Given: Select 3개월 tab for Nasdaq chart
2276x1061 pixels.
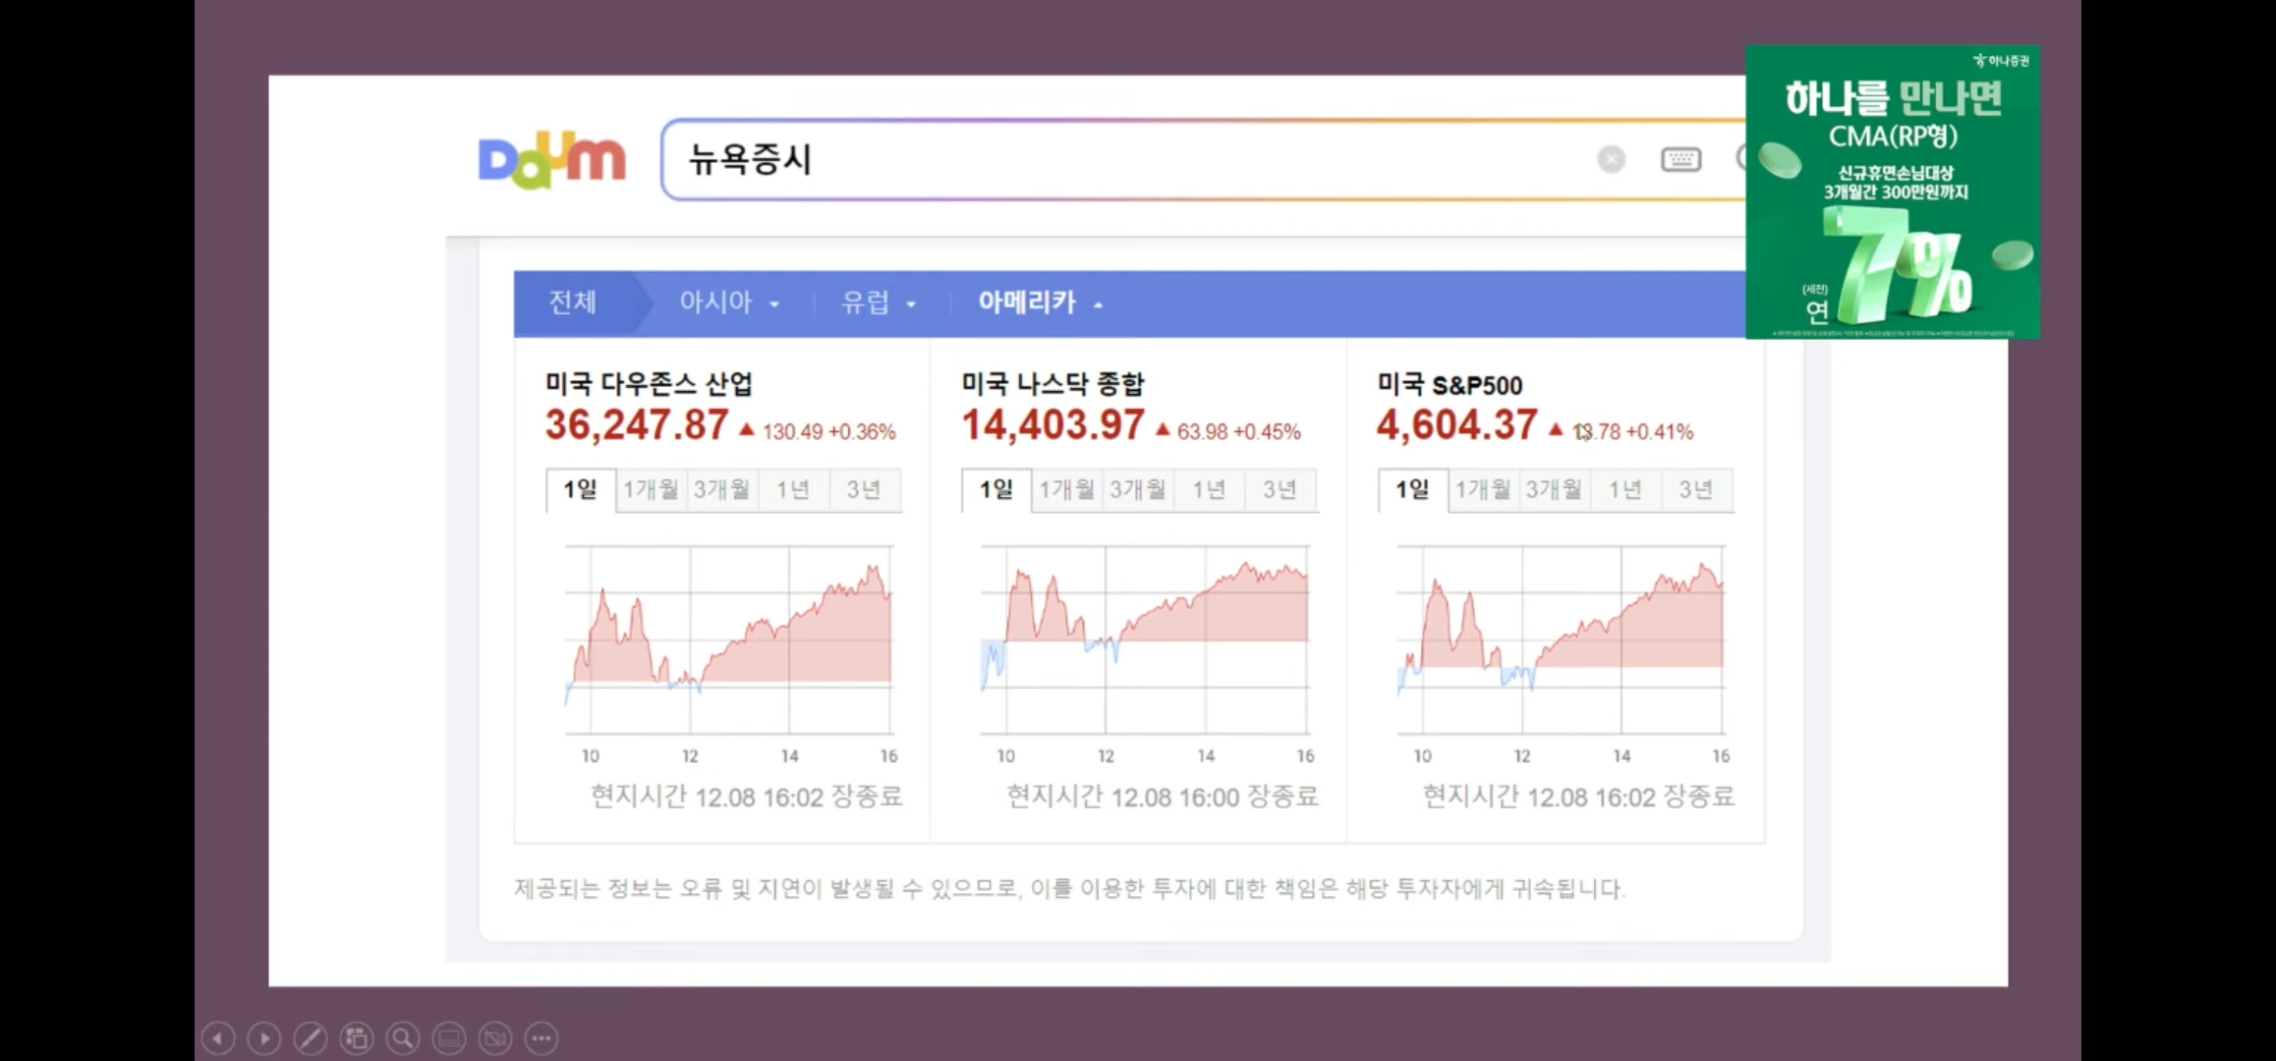Looking at the screenshot, I should pos(1138,489).
